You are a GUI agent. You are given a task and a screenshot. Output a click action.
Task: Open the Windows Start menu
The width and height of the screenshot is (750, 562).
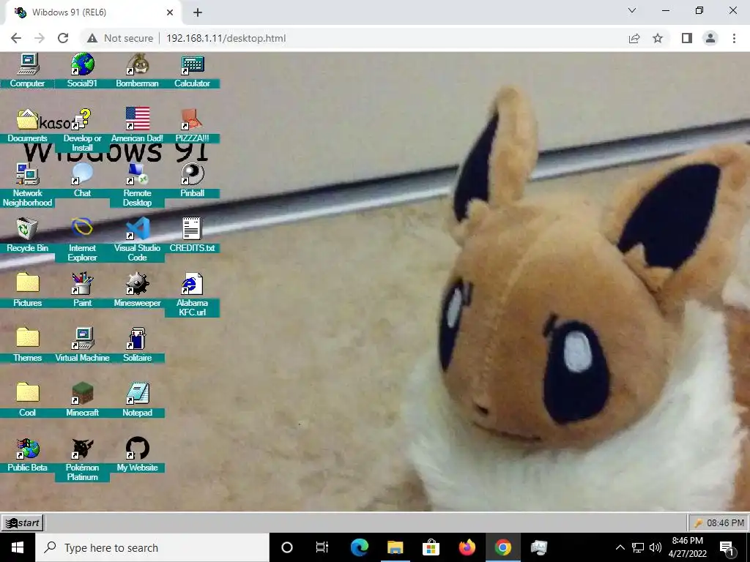[x=18, y=547]
